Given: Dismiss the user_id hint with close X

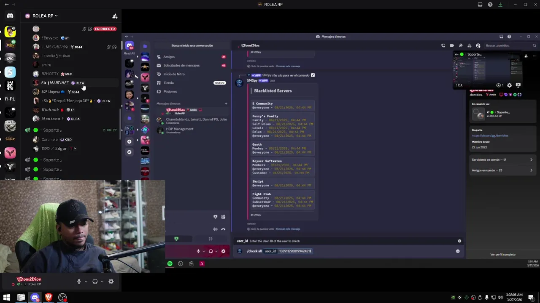Looking at the screenshot, I should 459,241.
